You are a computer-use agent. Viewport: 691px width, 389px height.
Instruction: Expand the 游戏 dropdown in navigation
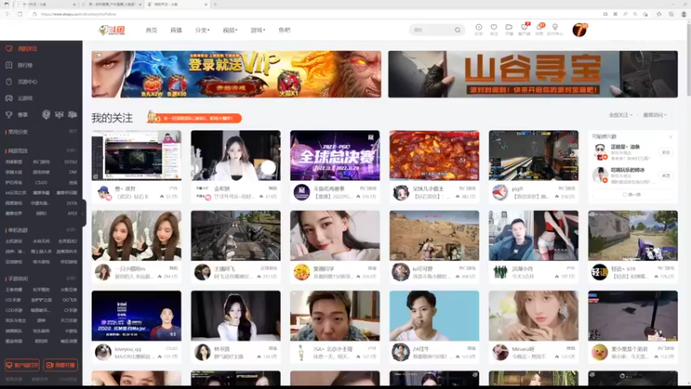point(257,30)
